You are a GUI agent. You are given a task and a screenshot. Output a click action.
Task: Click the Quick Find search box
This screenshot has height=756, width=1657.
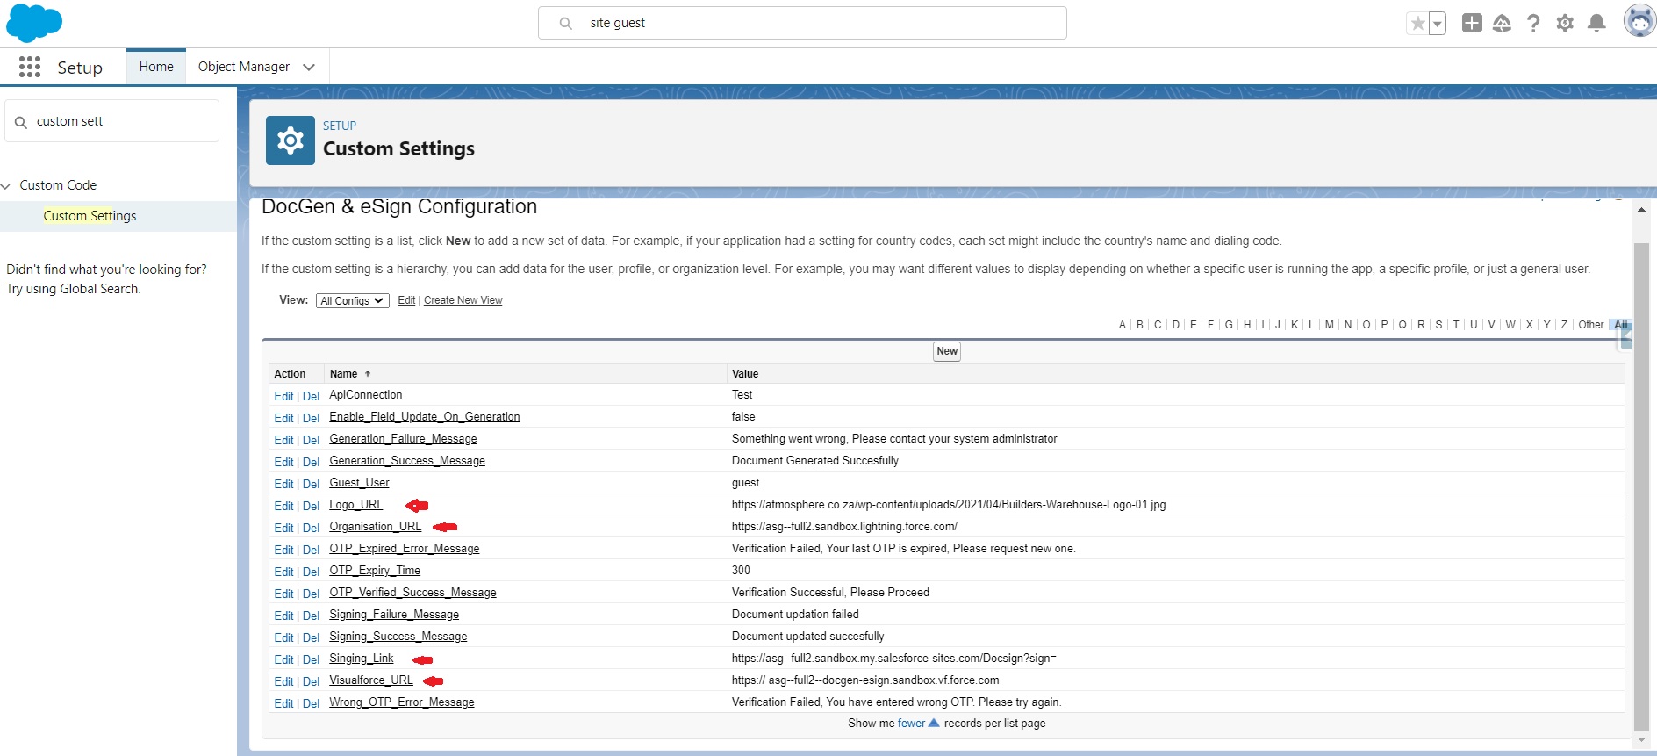(x=112, y=121)
